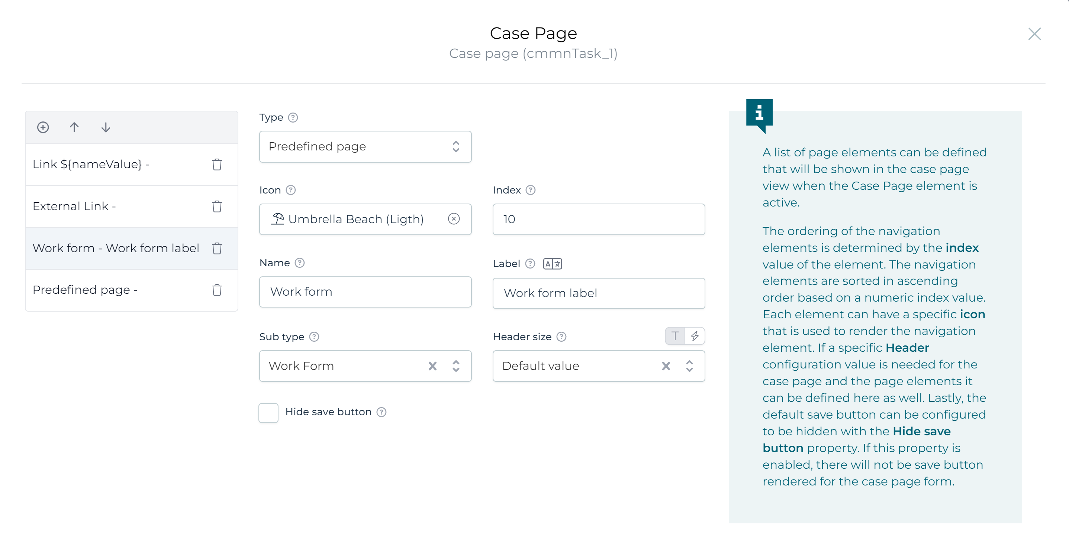This screenshot has height=559, width=1069.
Task: Open the Type help tooltip
Action: 293,117
